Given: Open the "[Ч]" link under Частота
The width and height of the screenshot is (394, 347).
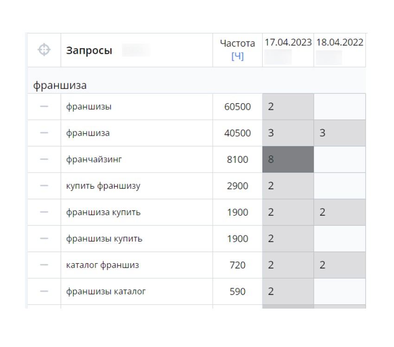Looking at the screenshot, I should click(237, 56).
